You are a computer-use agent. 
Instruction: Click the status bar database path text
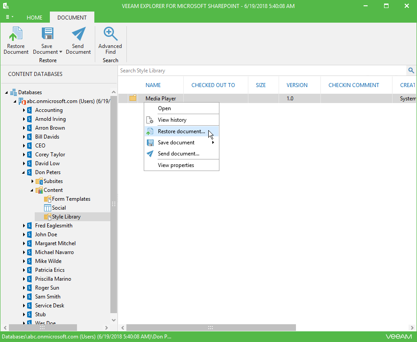(x=86, y=337)
